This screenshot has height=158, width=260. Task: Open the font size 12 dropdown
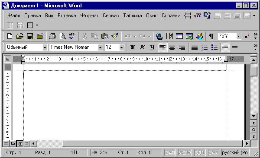121,47
